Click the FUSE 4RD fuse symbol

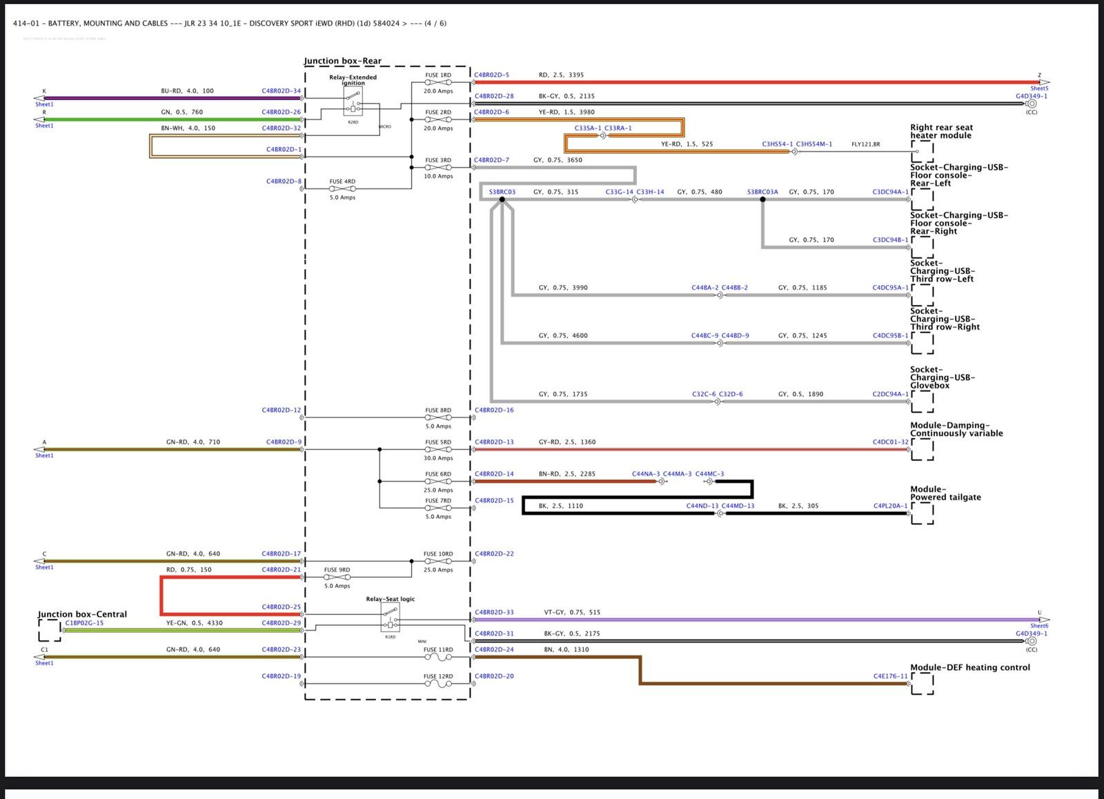click(342, 189)
